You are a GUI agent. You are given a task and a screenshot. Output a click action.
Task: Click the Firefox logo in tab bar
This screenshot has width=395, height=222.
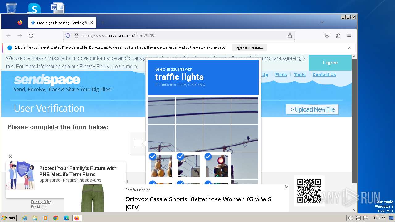[20, 23]
